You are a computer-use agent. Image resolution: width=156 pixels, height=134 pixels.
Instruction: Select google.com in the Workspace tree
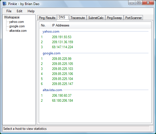coord(17,26)
